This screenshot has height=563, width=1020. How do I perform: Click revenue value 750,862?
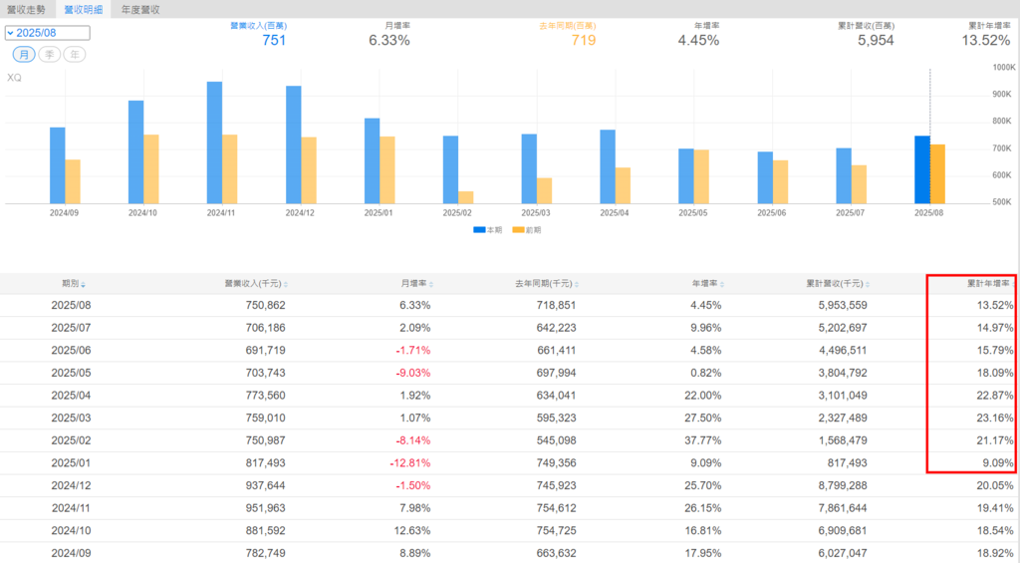pos(265,305)
